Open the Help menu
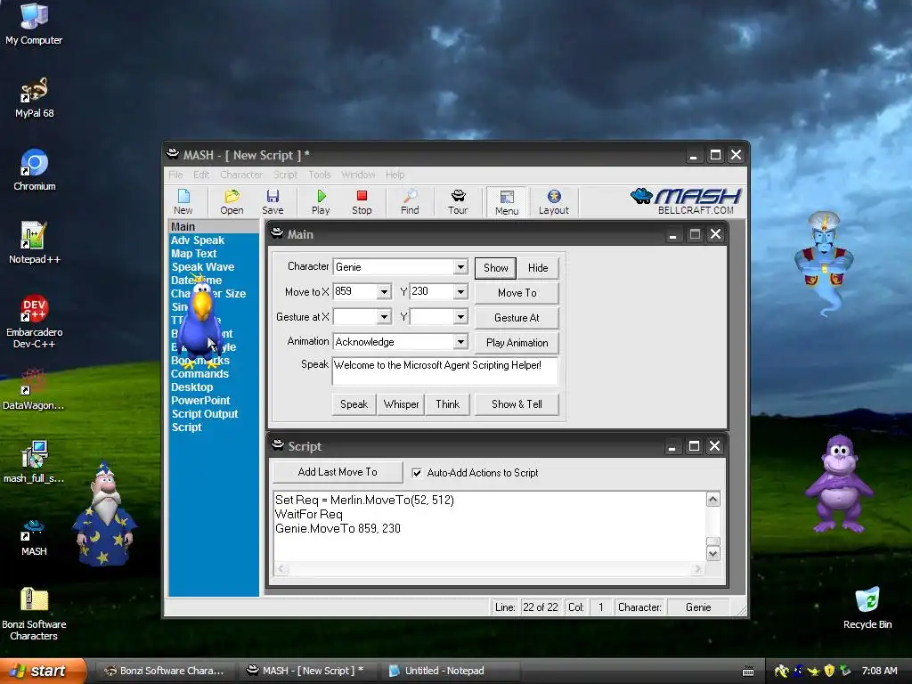 [395, 175]
